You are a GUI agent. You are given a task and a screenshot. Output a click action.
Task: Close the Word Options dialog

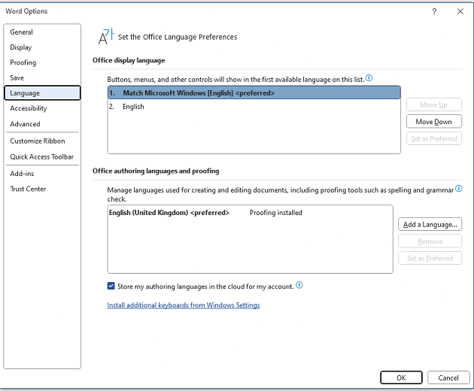(460, 11)
